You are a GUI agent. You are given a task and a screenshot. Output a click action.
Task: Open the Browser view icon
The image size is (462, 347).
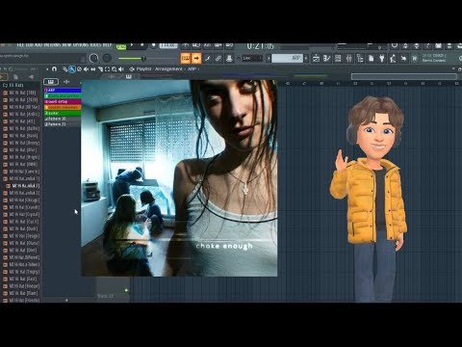pos(360,59)
